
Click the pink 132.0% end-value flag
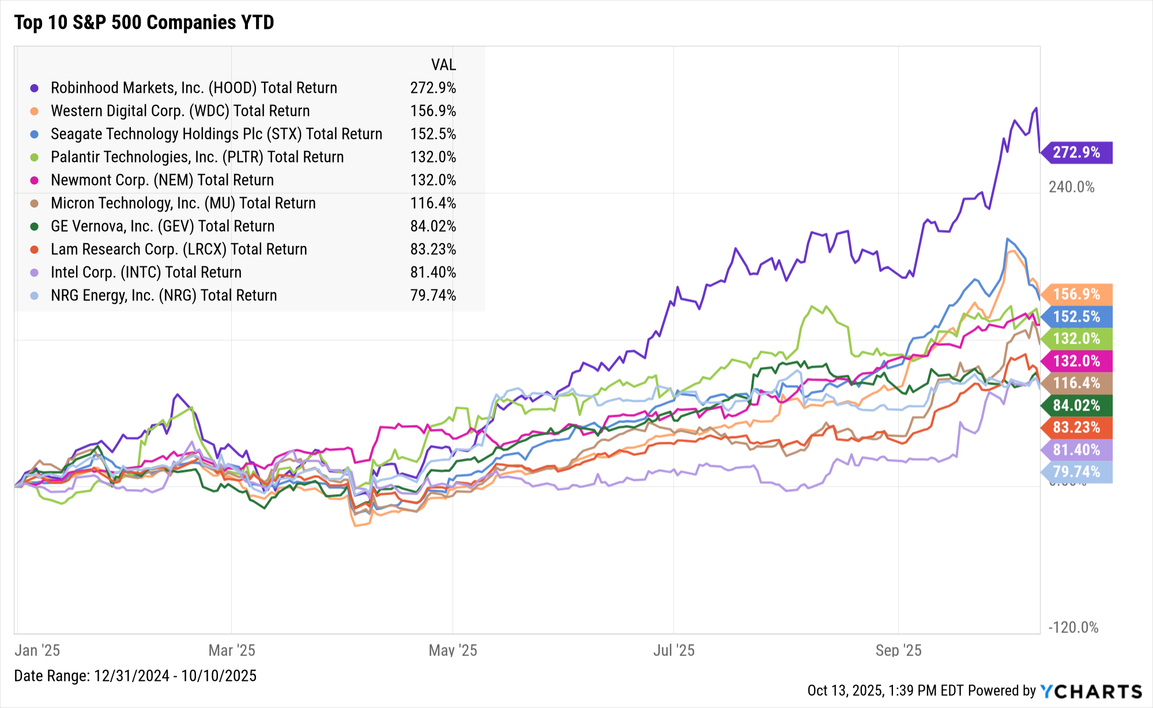(1076, 361)
